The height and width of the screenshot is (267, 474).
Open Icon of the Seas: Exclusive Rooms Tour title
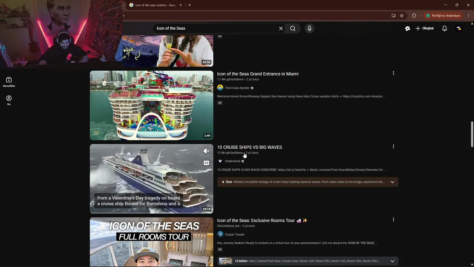point(262,220)
